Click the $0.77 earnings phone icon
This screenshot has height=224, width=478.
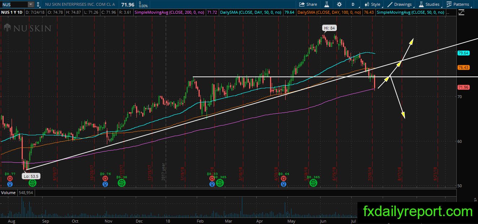[10, 178]
